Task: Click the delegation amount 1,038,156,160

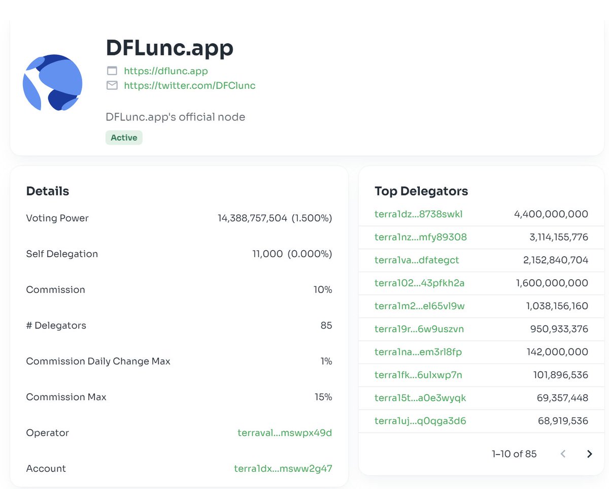Action: tap(557, 306)
